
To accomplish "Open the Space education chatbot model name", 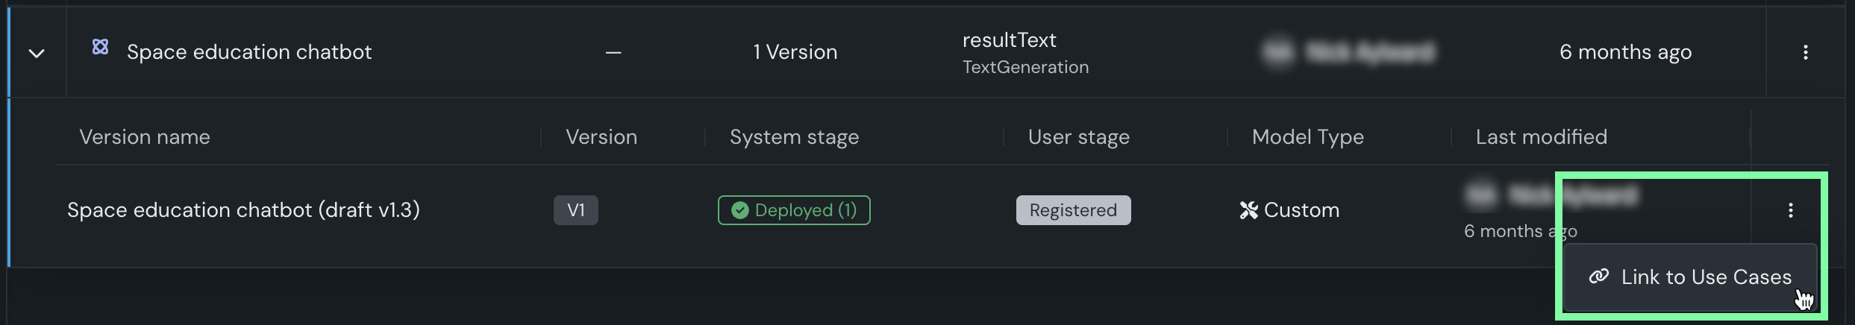I will coord(248,52).
